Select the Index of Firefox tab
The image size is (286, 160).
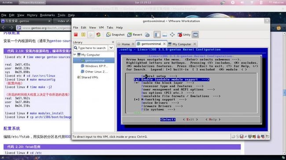62,21
